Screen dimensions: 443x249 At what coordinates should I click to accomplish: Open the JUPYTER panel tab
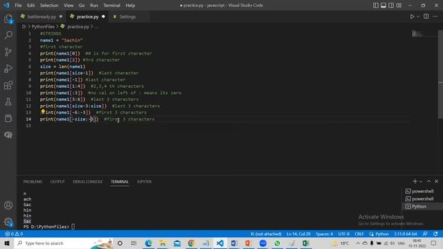(145, 182)
